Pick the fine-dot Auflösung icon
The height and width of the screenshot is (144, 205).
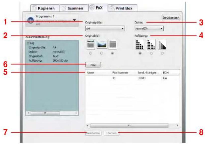point(162,44)
